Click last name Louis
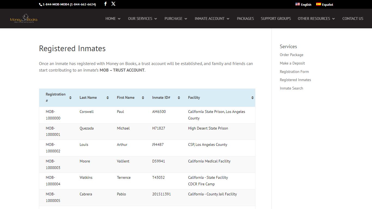This screenshot has width=372, height=209. (x=84, y=145)
